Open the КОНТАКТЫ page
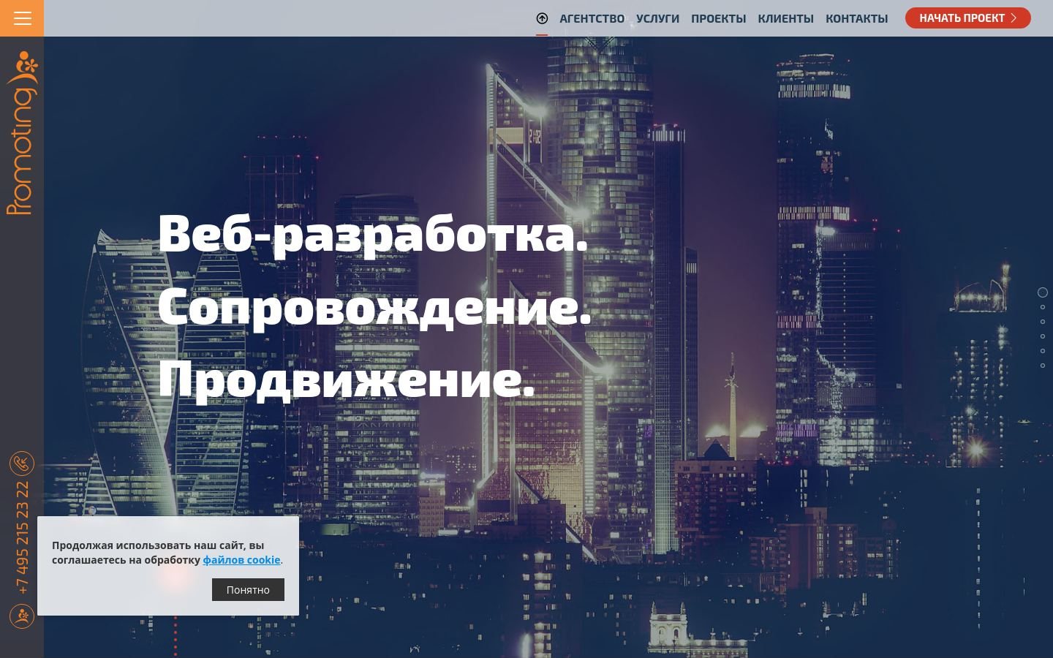1053x658 pixels. tap(856, 18)
